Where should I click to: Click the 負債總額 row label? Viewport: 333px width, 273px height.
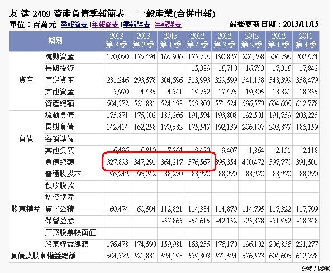pyautogui.click(x=59, y=162)
